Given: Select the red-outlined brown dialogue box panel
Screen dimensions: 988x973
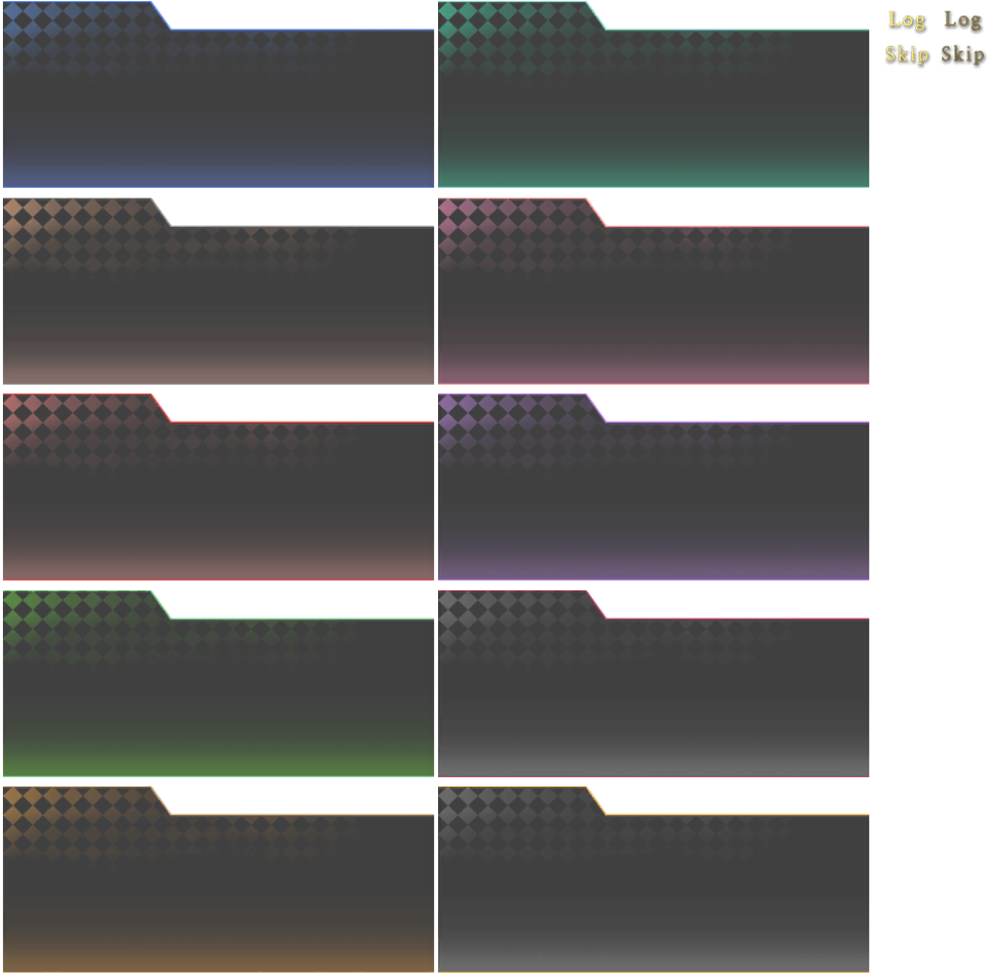Looking at the screenshot, I should click(x=218, y=487).
